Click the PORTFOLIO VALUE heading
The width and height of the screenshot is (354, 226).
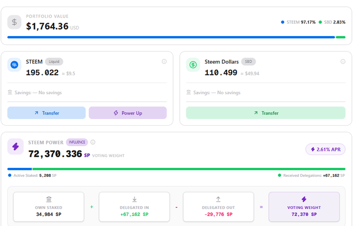point(47,16)
